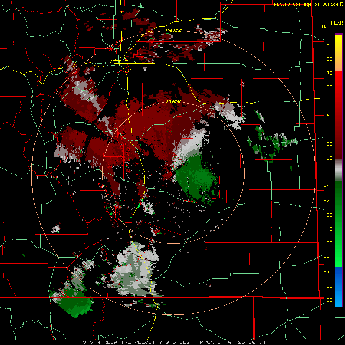Screen dimensions: 345x345
Task: Click the 50 NMI range ring label
Action: [173, 102]
